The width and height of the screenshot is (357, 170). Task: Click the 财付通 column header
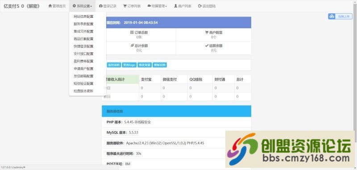click(x=220, y=80)
